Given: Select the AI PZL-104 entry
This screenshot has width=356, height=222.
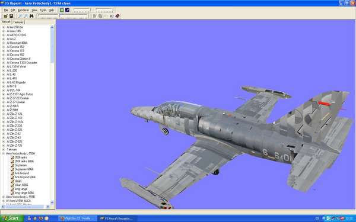Looking at the screenshot, I should tap(14, 90).
